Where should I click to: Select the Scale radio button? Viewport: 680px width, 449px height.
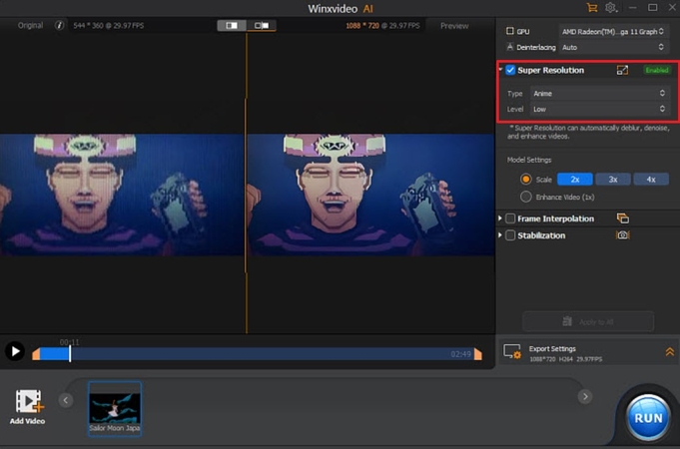[x=525, y=179]
